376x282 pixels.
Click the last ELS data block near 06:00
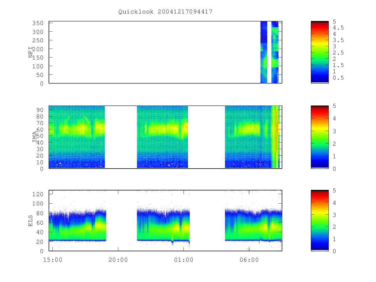tap(253, 226)
